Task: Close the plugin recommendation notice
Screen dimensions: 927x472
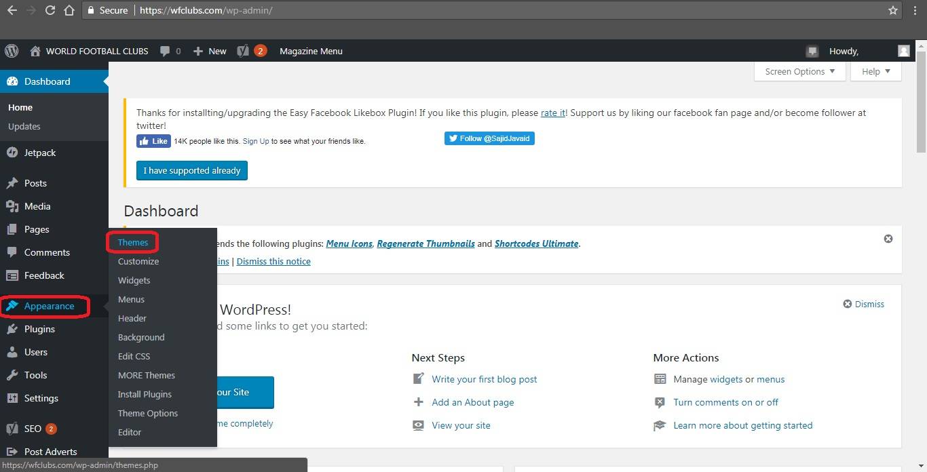Action: pyautogui.click(x=888, y=239)
